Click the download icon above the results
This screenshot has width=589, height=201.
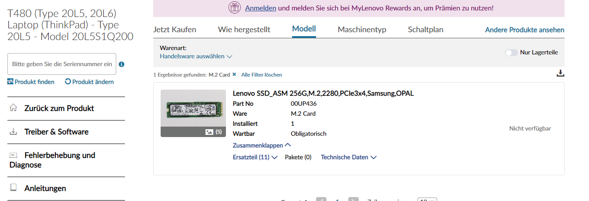point(560,73)
